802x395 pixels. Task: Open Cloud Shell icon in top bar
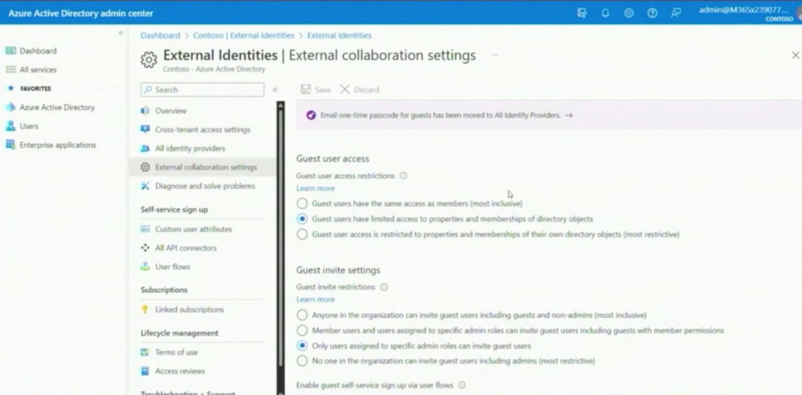(581, 14)
